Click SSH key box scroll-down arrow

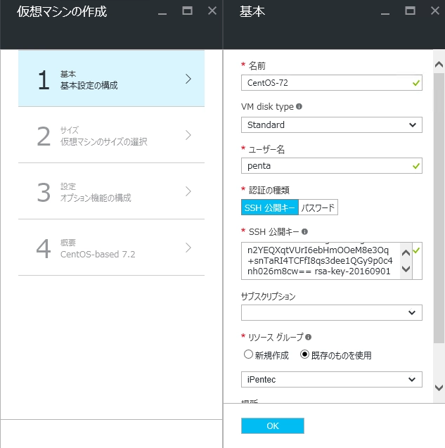[406, 269]
